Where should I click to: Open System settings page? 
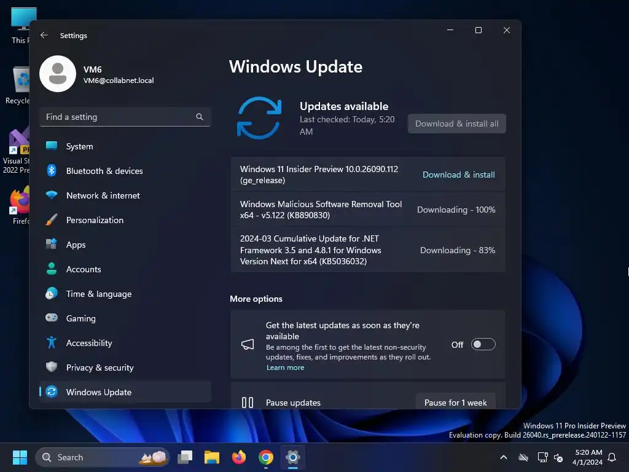[x=125, y=146]
